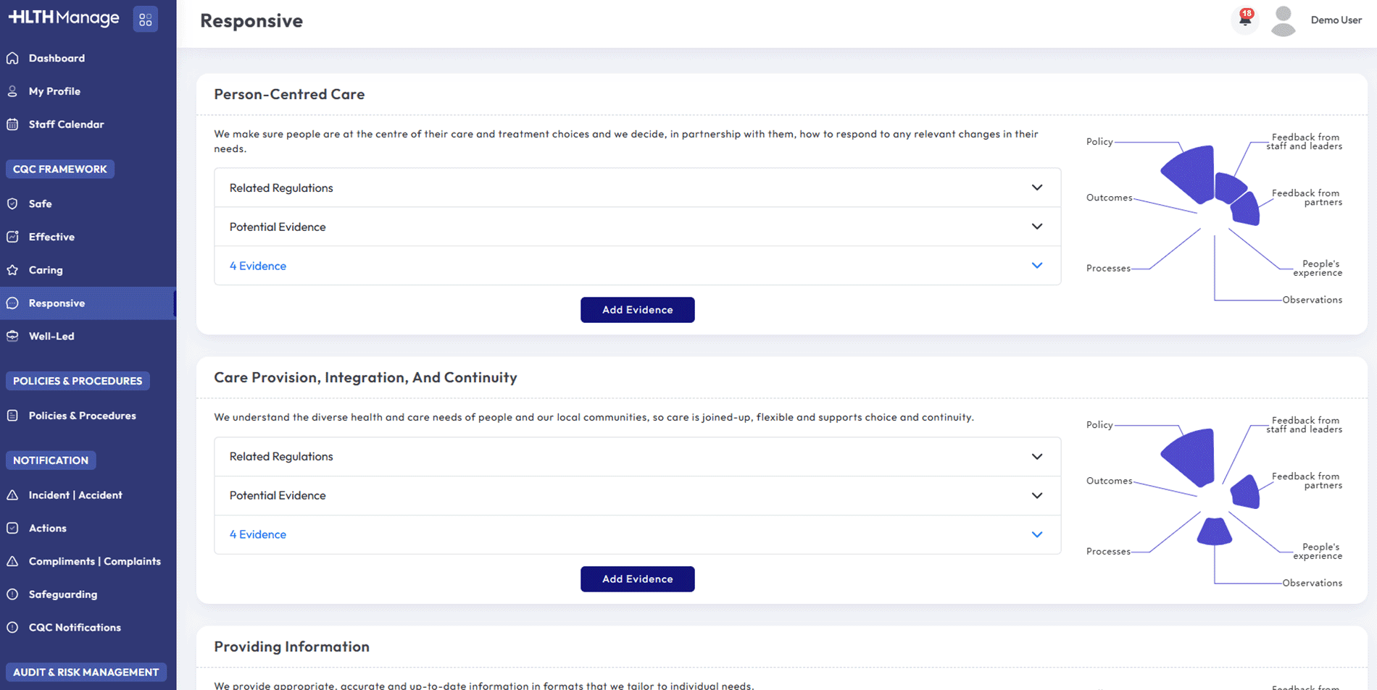Open Policies & Procedures page
1377x690 pixels.
[82, 416]
